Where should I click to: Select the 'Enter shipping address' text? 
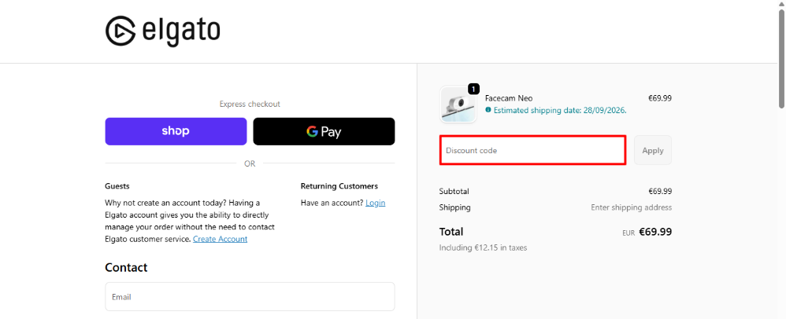click(631, 207)
